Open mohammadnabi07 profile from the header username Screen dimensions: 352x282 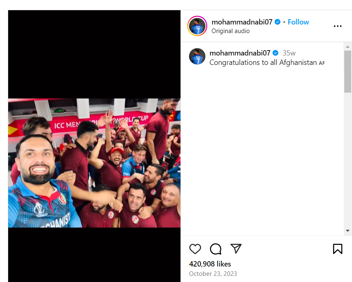coord(242,22)
